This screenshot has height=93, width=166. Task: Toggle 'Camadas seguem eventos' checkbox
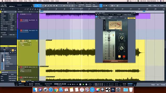pos(16,22)
